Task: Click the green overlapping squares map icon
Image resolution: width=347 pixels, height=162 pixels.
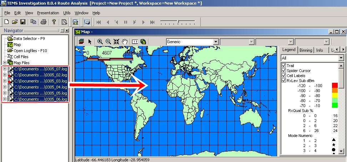Action: point(143,42)
